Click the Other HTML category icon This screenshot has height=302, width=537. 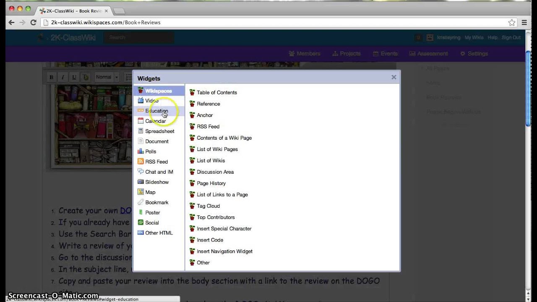(x=141, y=232)
